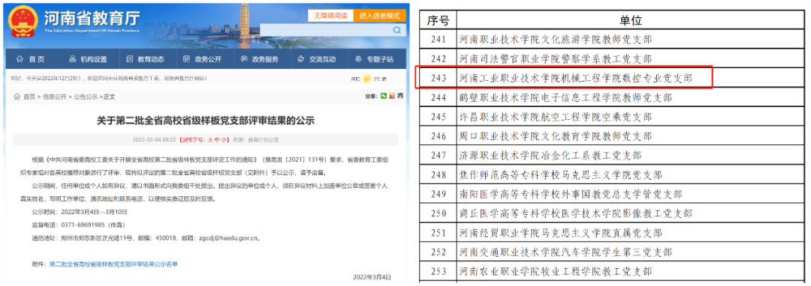
Task: Open the attachment link 第二批全省高校省级样板党支部评审结果公示名单
Action: (x=113, y=264)
